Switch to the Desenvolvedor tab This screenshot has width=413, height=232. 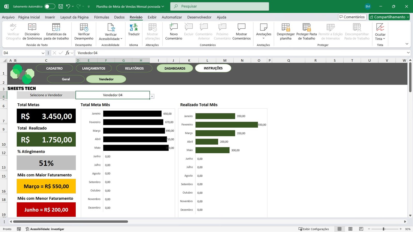point(199,17)
